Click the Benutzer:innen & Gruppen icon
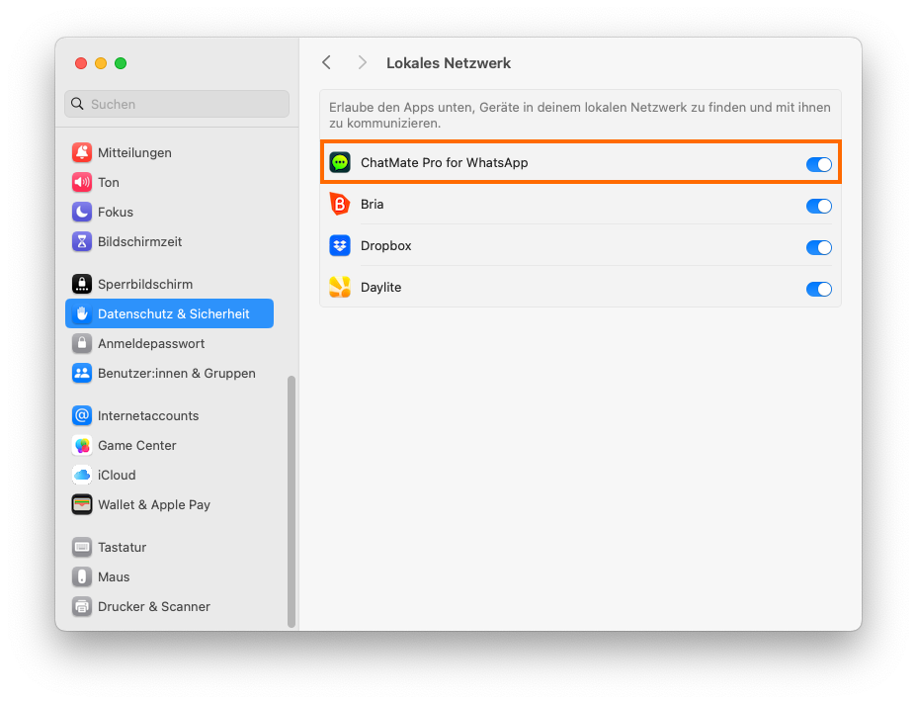 coord(82,374)
